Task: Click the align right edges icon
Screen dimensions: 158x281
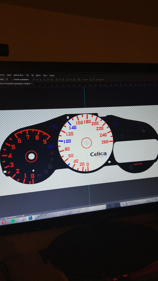Action: click(51, 80)
